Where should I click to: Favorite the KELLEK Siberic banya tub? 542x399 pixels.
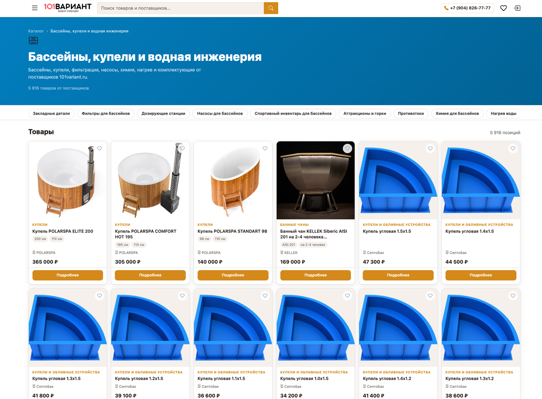[x=347, y=148]
